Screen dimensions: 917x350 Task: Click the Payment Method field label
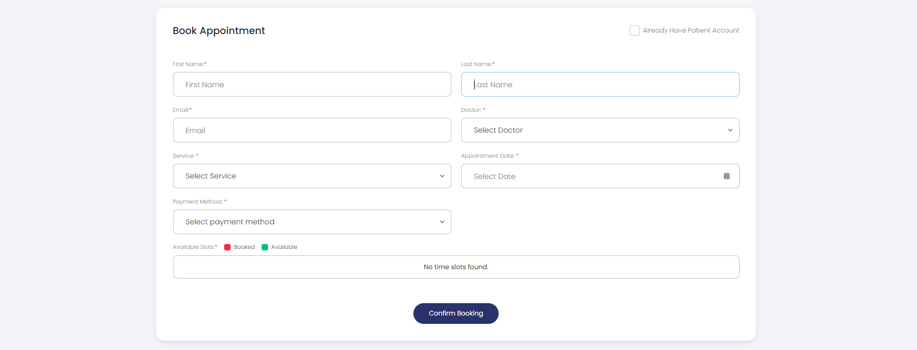pyautogui.click(x=198, y=202)
